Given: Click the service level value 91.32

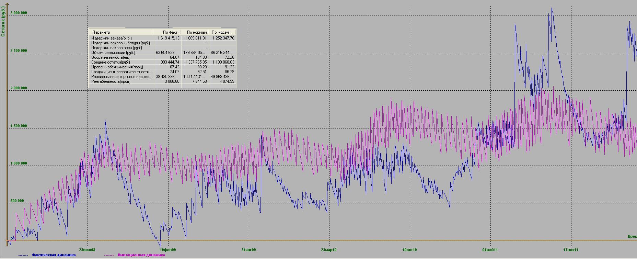Looking at the screenshot, I should click(x=229, y=67).
